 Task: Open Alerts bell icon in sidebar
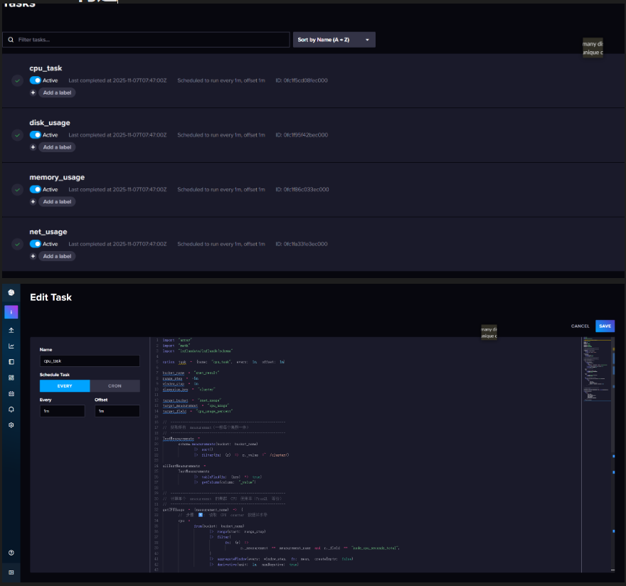pyautogui.click(x=11, y=410)
